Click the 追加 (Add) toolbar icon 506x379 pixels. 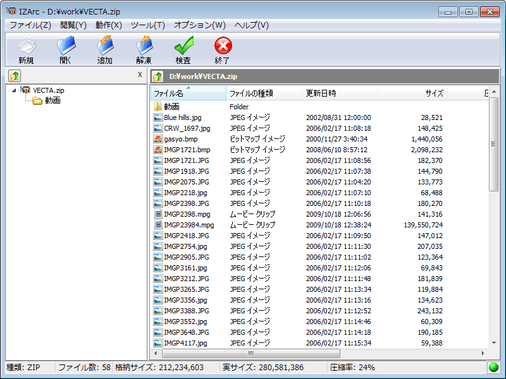(x=105, y=45)
